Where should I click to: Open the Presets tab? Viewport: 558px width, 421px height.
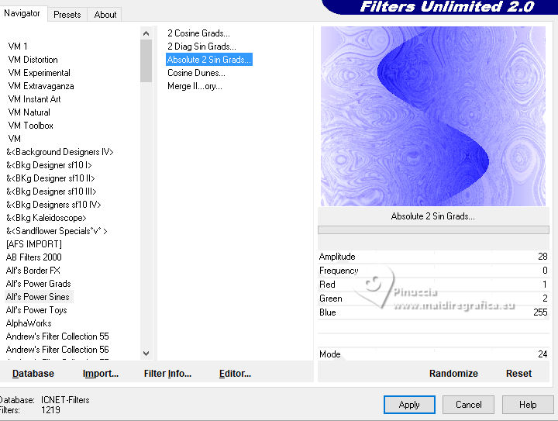coord(67,15)
